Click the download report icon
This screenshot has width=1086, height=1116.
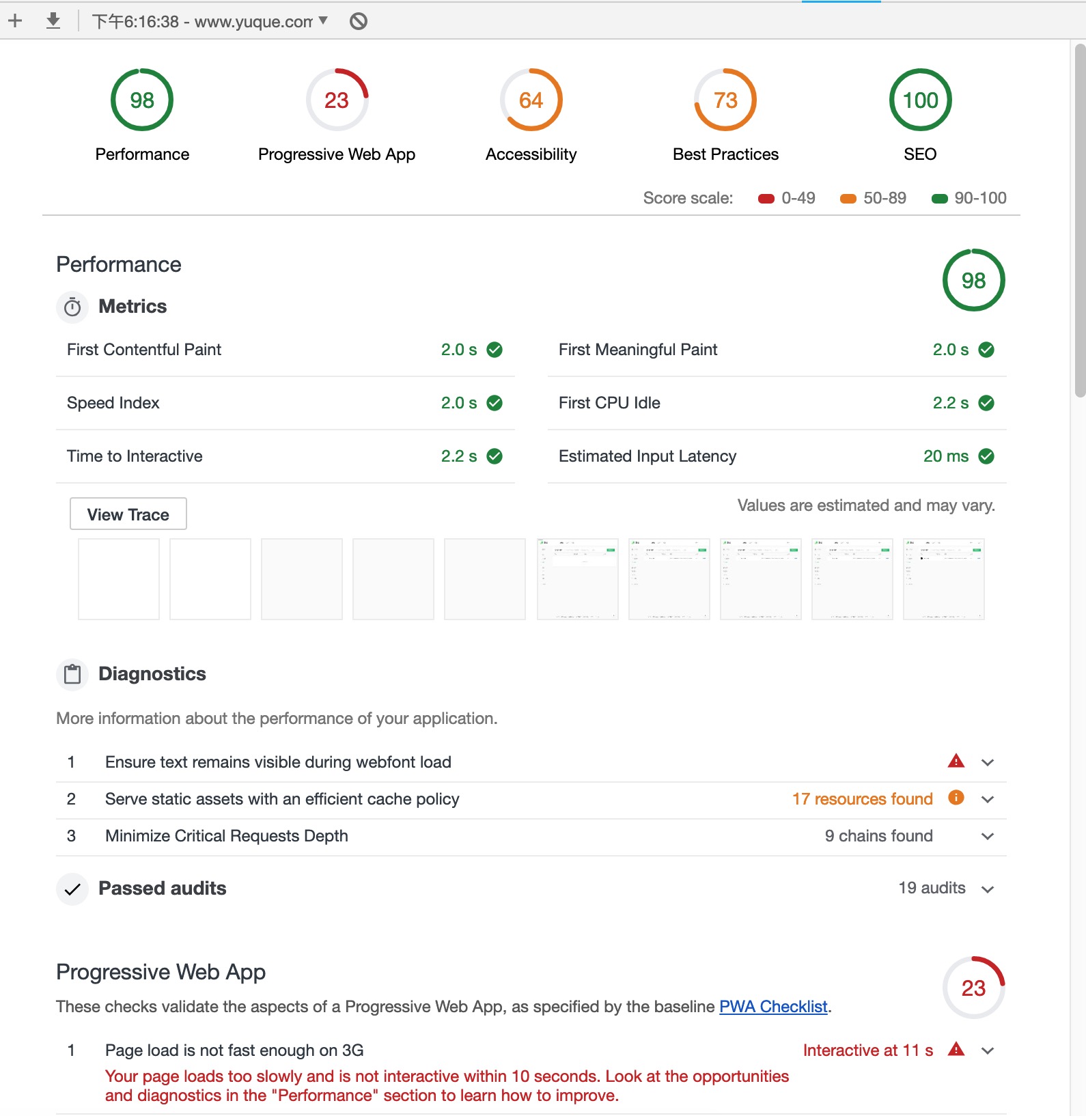[x=53, y=21]
